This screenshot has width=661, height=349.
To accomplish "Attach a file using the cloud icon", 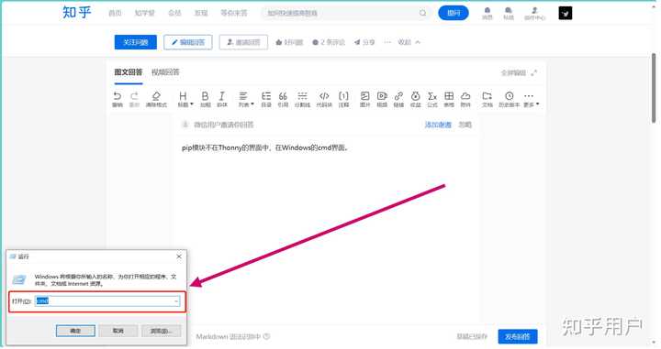I will (465, 99).
